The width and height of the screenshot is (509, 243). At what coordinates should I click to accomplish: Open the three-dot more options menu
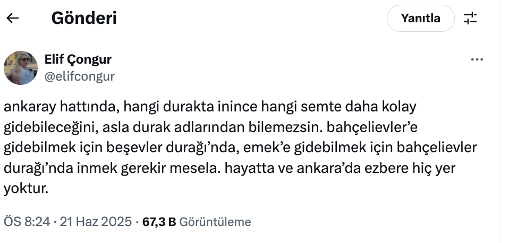pos(477,60)
